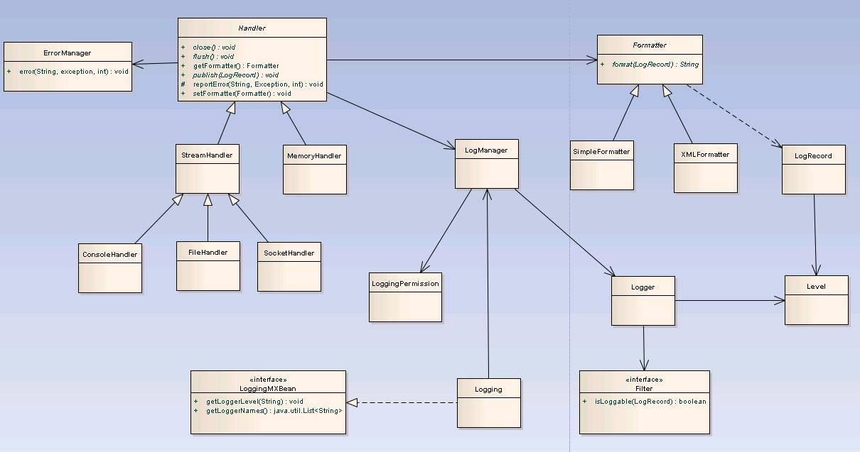The image size is (860, 452).
Task: Click the LogManager class box
Action: click(487, 164)
